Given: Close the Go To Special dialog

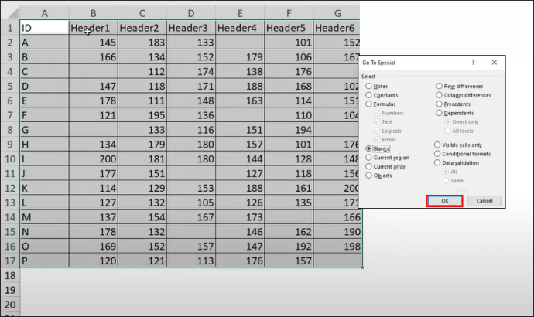Looking at the screenshot, I should coord(495,63).
